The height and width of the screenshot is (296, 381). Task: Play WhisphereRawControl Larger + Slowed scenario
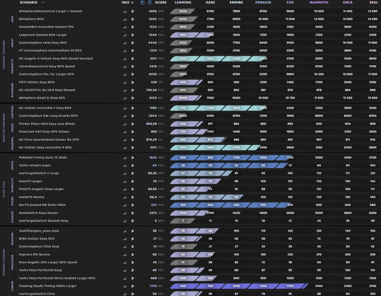point(133,11)
